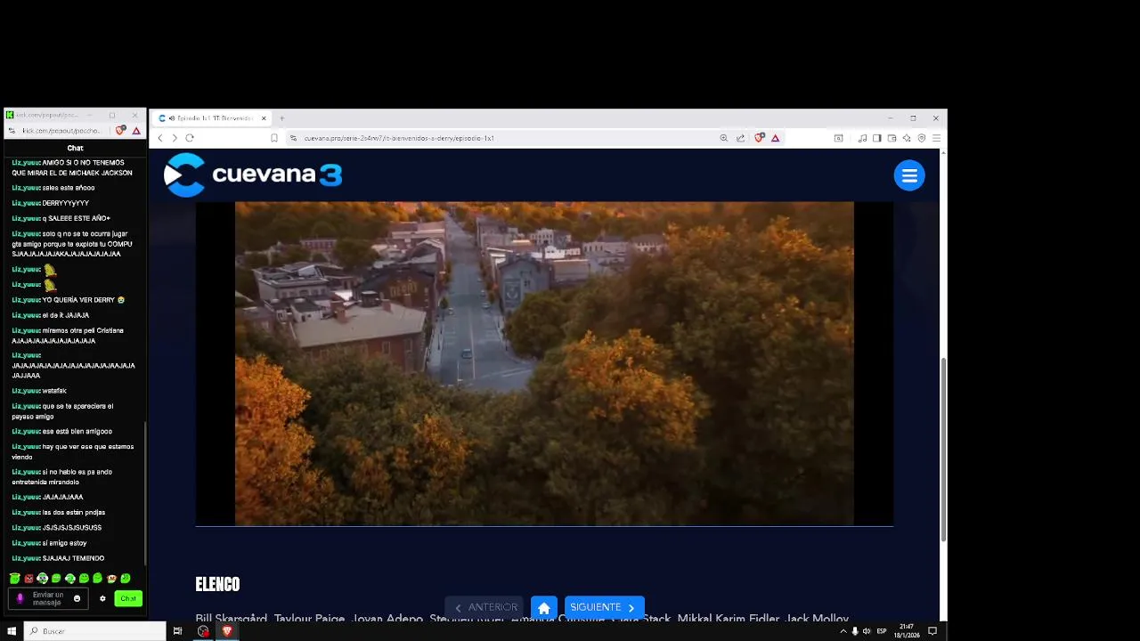Switch to the Episodio 1x1 tab
Screen dimensions: 1140x641
(x=212, y=118)
